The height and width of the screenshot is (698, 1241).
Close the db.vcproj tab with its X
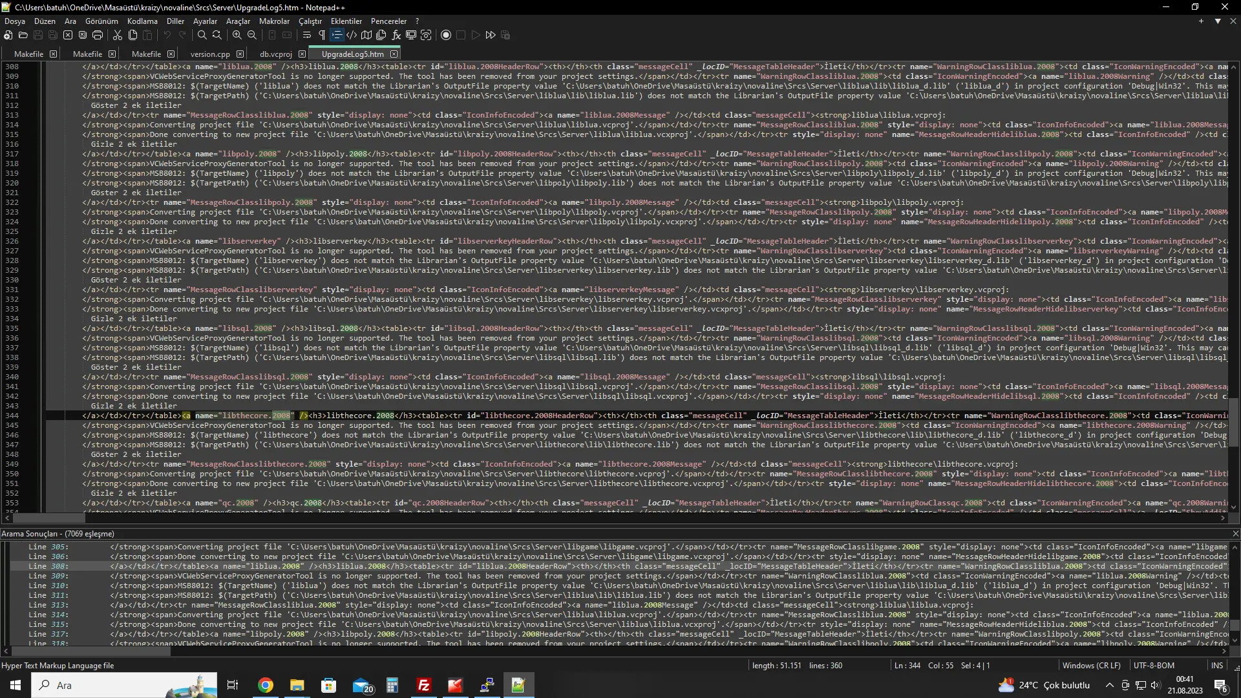pyautogui.click(x=302, y=54)
